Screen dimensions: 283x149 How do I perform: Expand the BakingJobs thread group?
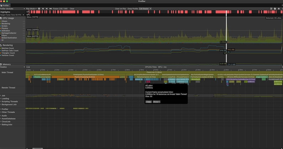pyautogui.click(x=1, y=124)
